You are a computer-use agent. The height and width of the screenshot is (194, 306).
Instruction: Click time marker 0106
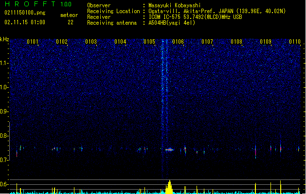pos(178,42)
